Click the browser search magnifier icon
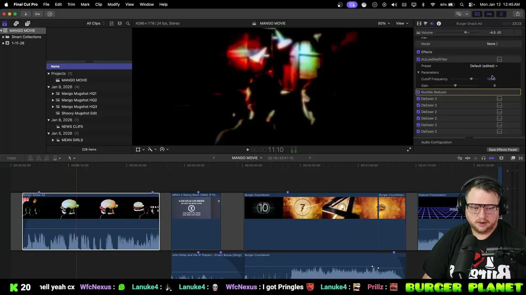The image size is (526, 295). point(128,23)
